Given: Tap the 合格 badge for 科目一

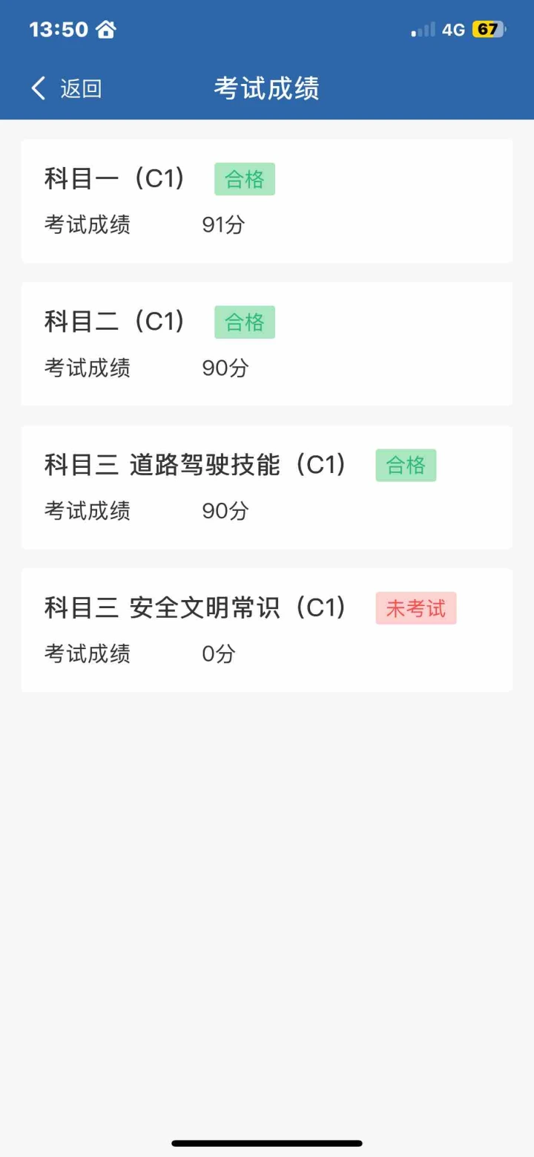Looking at the screenshot, I should click(245, 179).
